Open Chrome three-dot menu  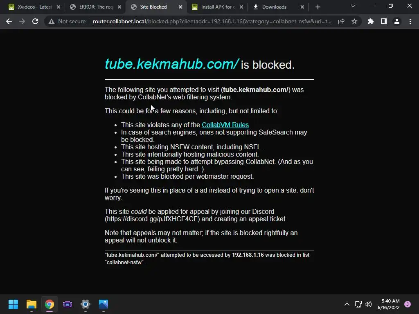click(410, 21)
